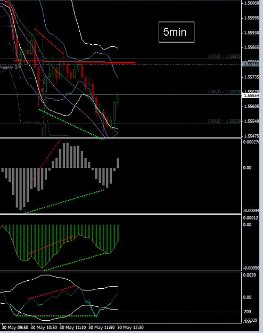Viewport: 263px width, 333px height.
Task: Select the thick red horizontal resistance line
Action: tap(75, 62)
